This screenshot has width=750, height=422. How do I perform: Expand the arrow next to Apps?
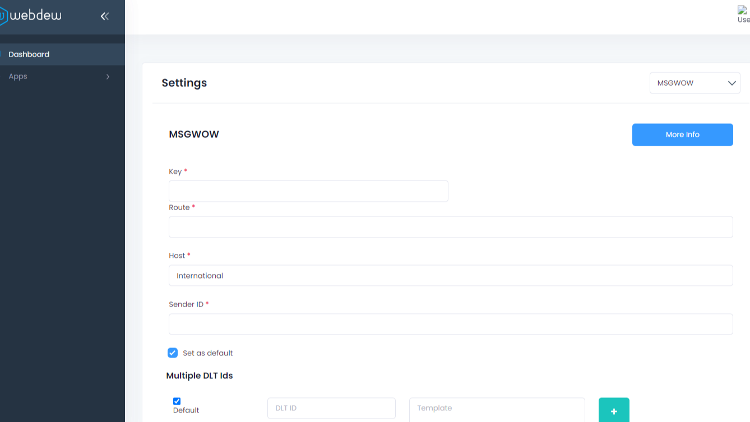coord(108,77)
